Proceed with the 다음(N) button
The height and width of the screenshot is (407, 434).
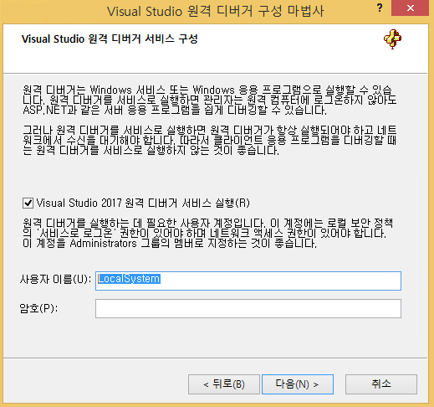coord(298,384)
